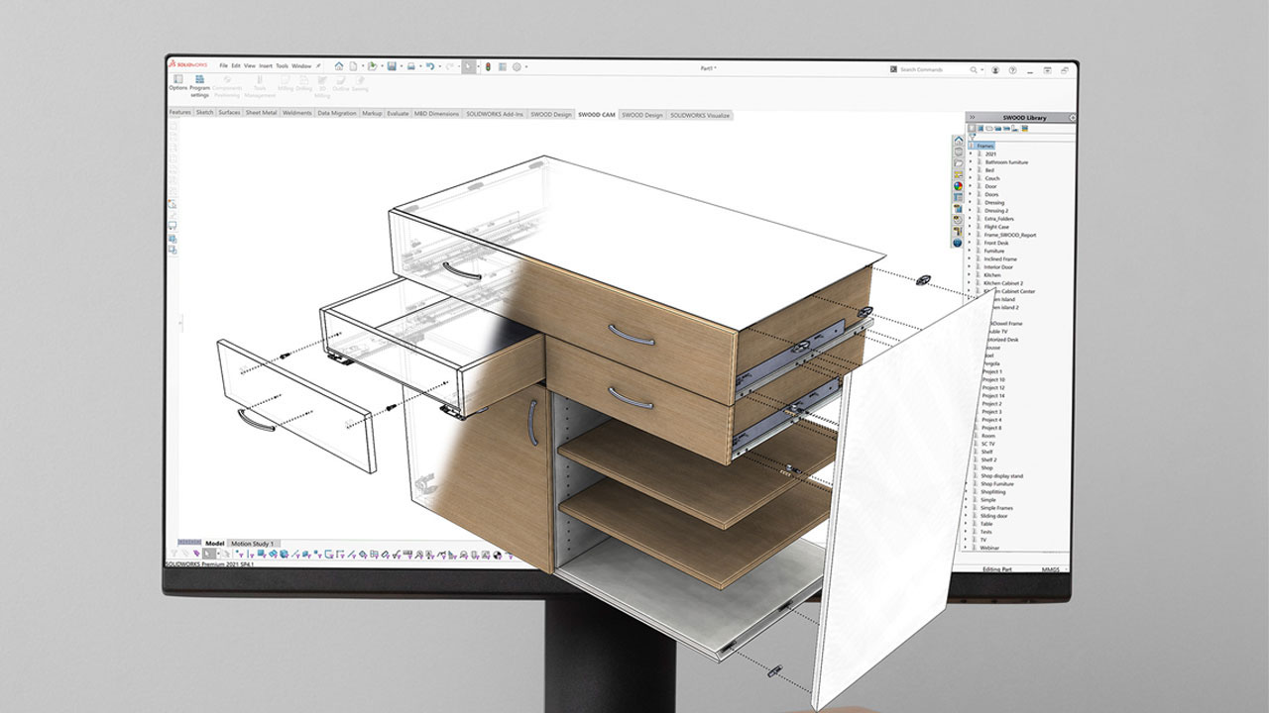Click the Editing Part status text
1269x713 pixels.
998,570
